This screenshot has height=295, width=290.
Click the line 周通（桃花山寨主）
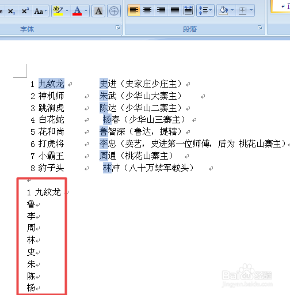[x=136, y=156]
